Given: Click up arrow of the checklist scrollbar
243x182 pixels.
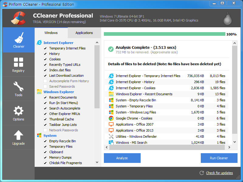Looking at the screenshot, I should pos(97,42).
